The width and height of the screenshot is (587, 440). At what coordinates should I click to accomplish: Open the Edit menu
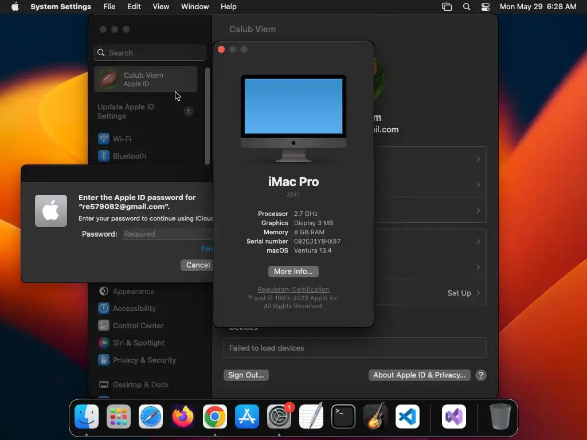134,6
